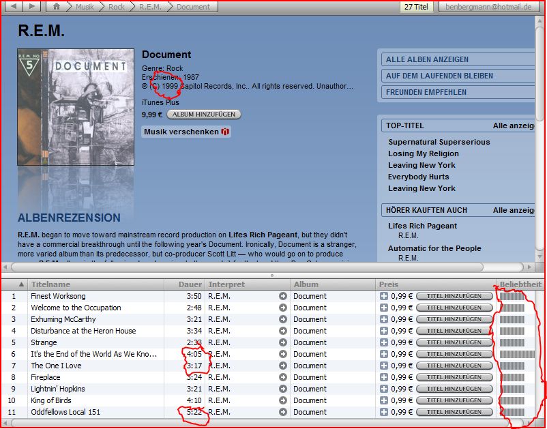Click the arrow icon in Welcome to the Occupation row

(283, 308)
